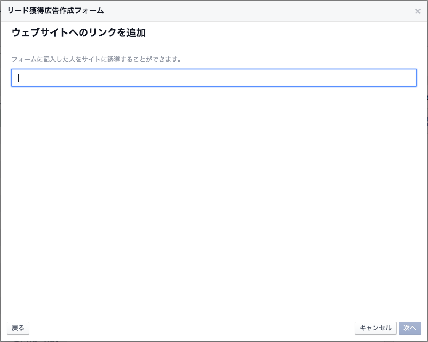Cancel the form with キャンセル button
This screenshot has width=428, height=342.
(375, 328)
